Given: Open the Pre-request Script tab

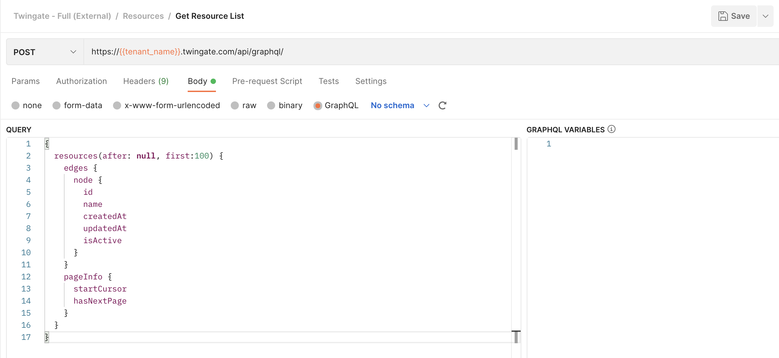Looking at the screenshot, I should pos(267,81).
